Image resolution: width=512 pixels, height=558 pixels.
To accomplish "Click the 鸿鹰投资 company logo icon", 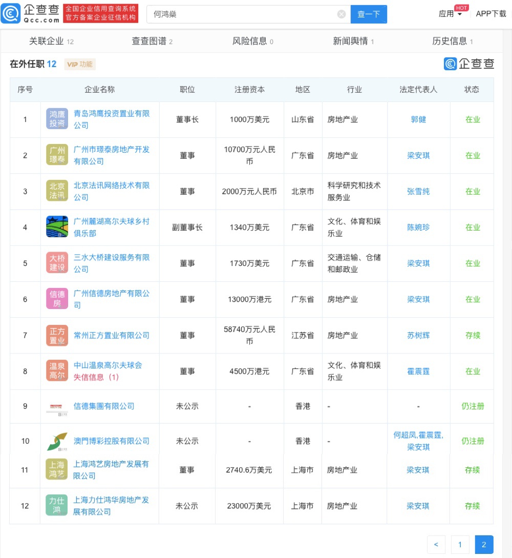I will pyautogui.click(x=57, y=119).
